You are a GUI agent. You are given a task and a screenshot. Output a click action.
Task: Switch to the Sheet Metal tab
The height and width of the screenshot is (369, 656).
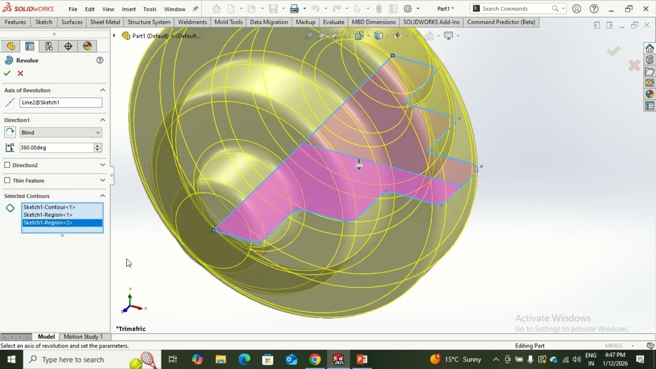click(105, 22)
